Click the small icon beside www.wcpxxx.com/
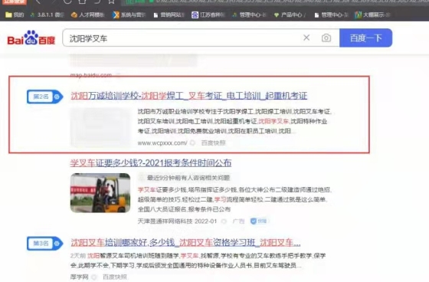This screenshot has width=429, height=282. point(192,143)
